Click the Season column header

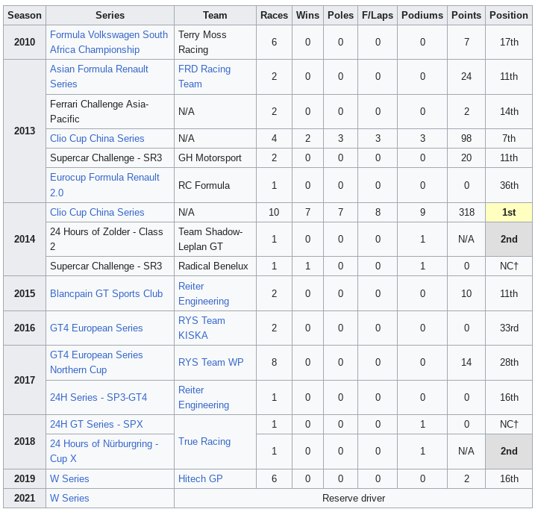click(25, 16)
